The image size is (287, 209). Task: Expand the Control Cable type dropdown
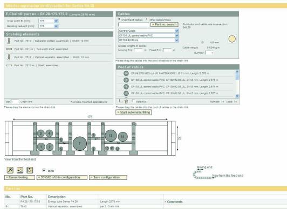(x=176, y=31)
